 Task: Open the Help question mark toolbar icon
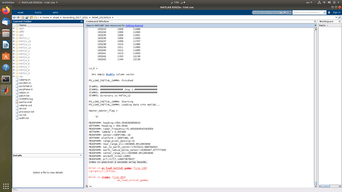point(285,12)
